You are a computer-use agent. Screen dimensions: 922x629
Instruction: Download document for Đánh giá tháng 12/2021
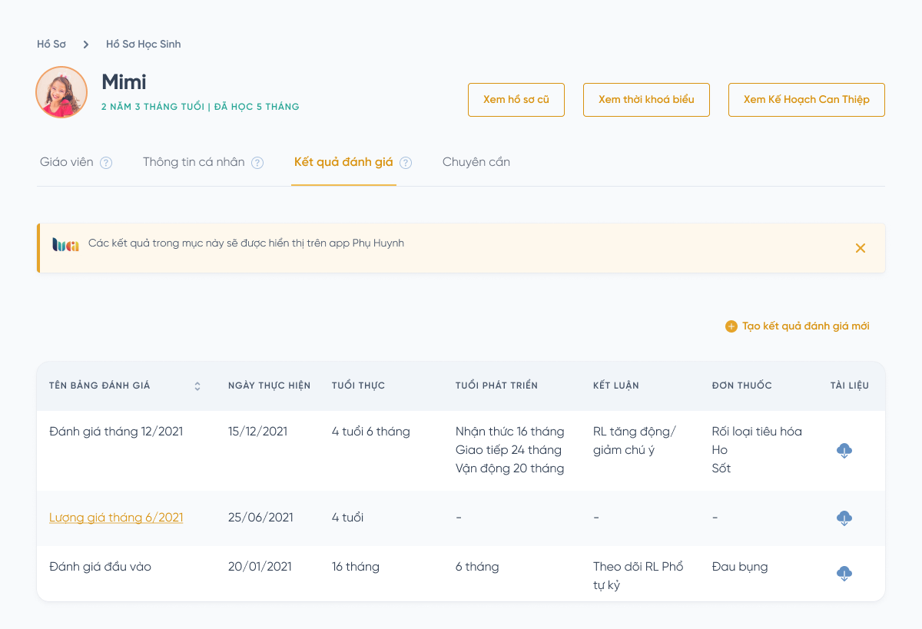(844, 451)
